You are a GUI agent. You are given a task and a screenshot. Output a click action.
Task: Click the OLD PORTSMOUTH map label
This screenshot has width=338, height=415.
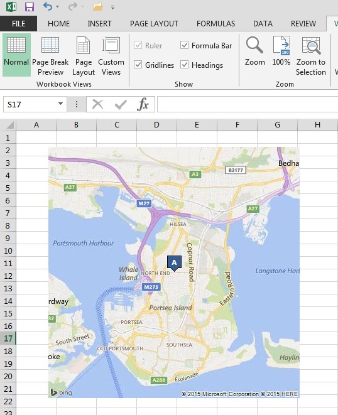pos(120,348)
